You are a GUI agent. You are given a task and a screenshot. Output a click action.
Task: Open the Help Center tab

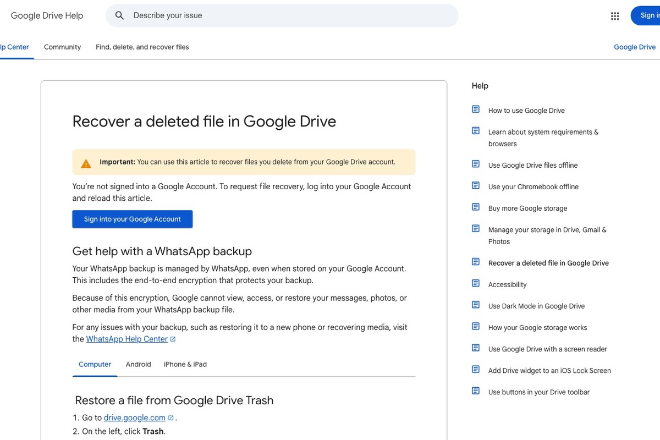(15, 47)
